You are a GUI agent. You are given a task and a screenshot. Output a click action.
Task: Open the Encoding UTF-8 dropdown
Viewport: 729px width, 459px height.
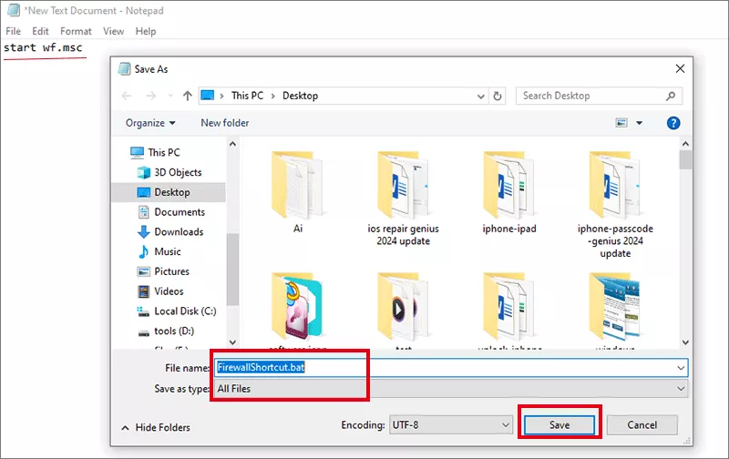pyautogui.click(x=450, y=425)
